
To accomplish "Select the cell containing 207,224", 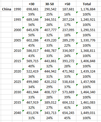I will click(67, 19).
